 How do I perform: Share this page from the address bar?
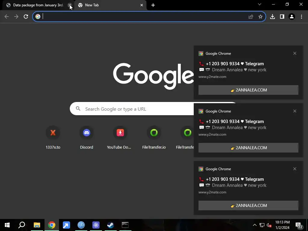click(251, 17)
